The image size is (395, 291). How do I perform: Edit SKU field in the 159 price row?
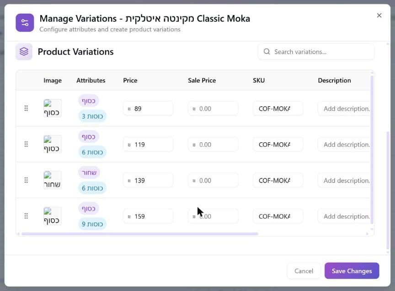[x=278, y=216]
